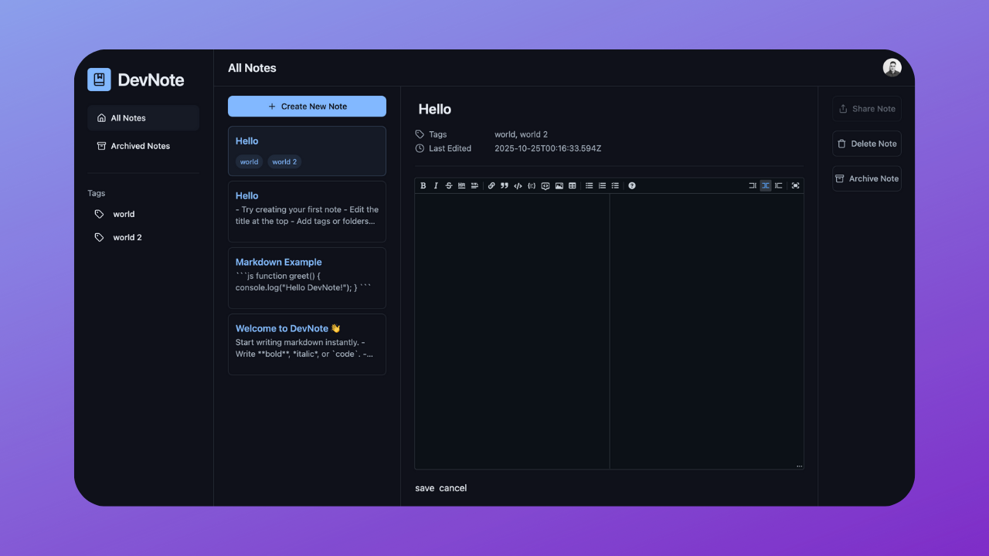
Task: Save the current note
Action: (x=424, y=487)
